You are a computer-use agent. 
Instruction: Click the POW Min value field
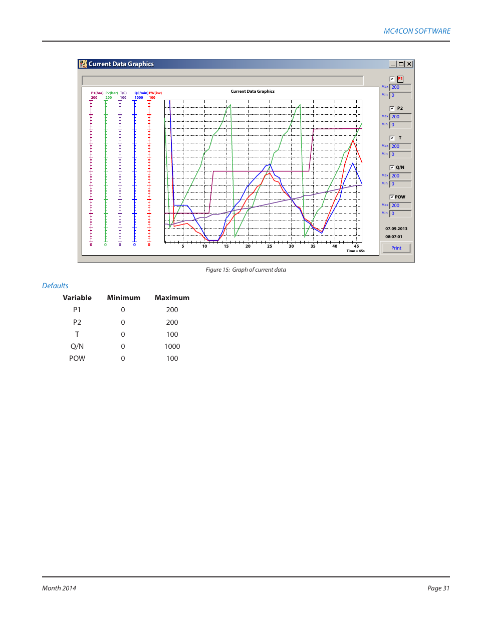pos(400,214)
